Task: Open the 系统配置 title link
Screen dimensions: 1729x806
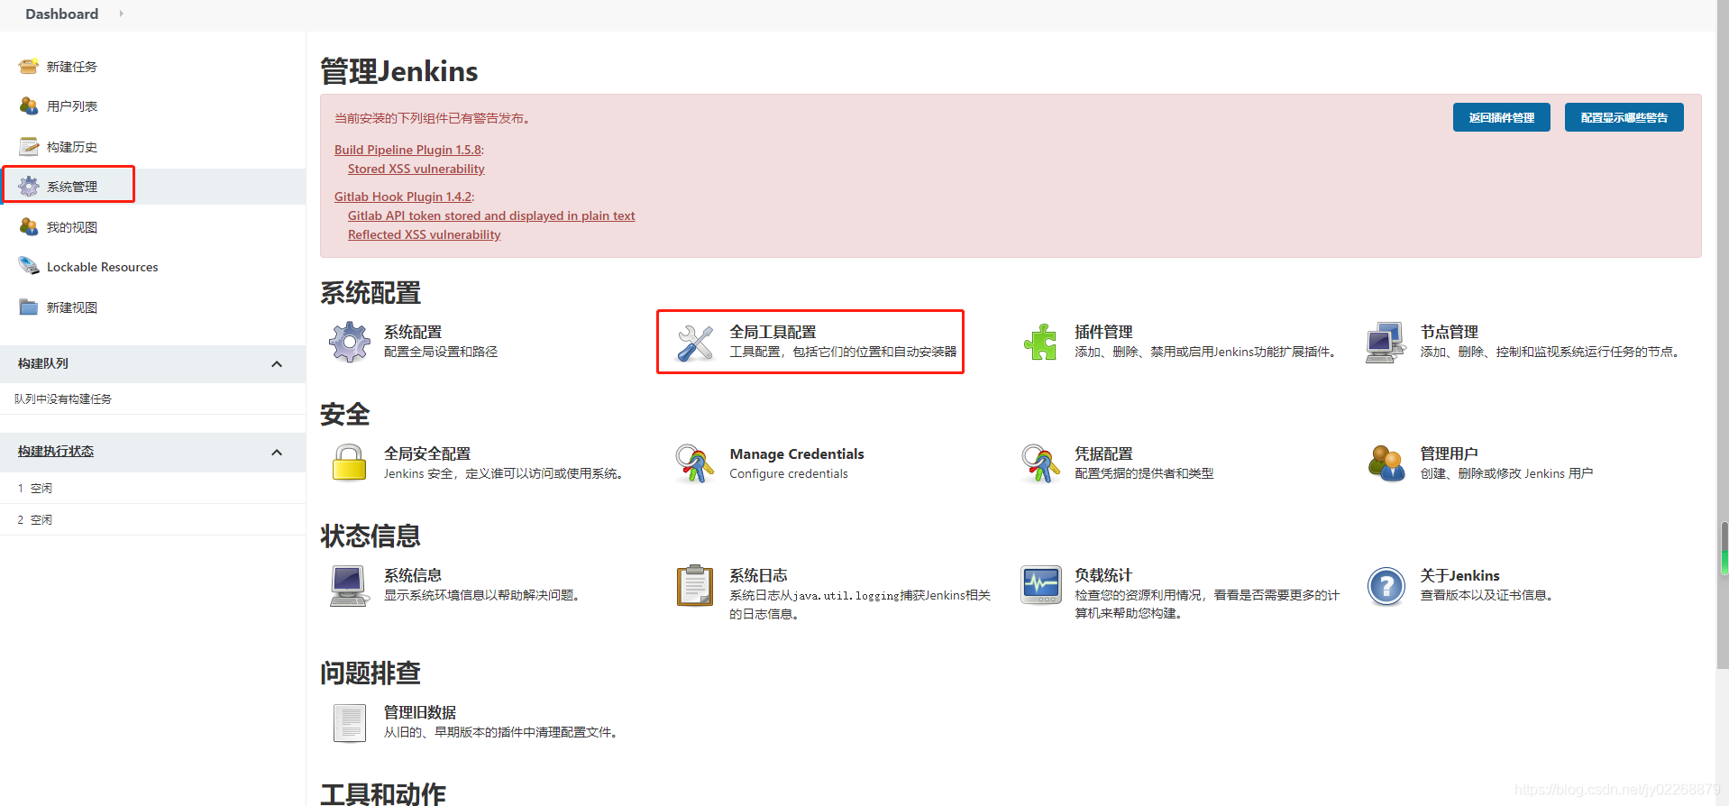Action: (x=413, y=332)
